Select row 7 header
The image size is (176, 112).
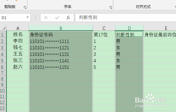pos(3,73)
